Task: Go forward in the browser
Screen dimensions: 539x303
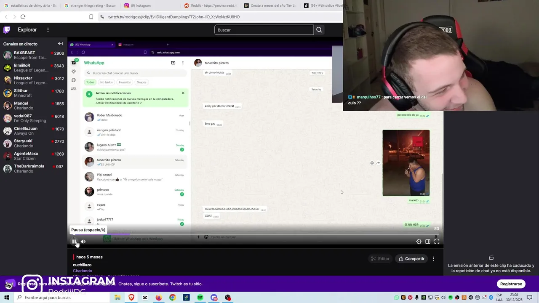Action: tap(14, 17)
